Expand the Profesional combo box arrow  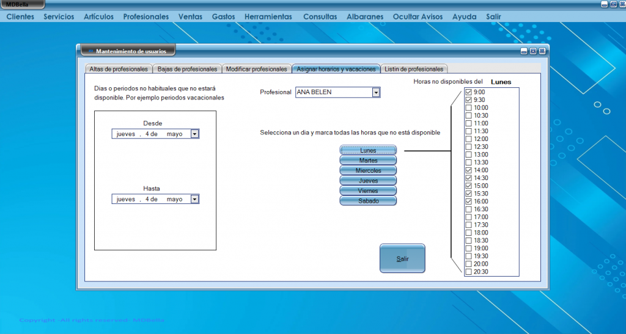[376, 92]
